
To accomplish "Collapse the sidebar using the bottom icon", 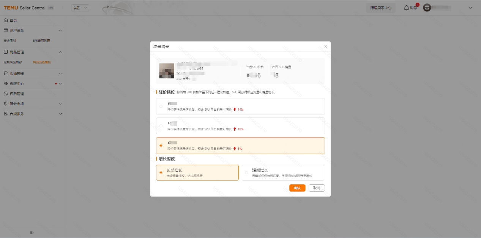I will point(32,232).
